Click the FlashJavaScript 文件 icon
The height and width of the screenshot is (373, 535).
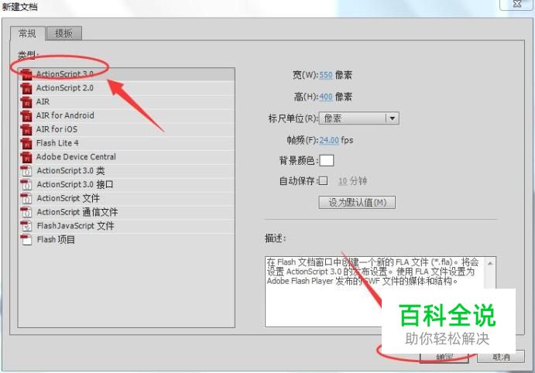[26, 226]
